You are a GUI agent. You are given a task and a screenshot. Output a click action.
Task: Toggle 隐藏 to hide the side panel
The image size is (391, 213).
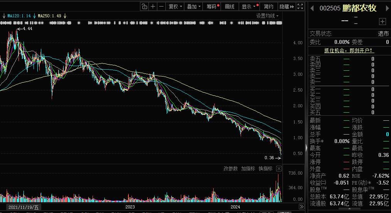(287, 7)
